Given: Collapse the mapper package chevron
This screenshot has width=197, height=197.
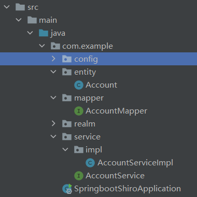Looking at the screenshot, I should (x=53, y=98).
